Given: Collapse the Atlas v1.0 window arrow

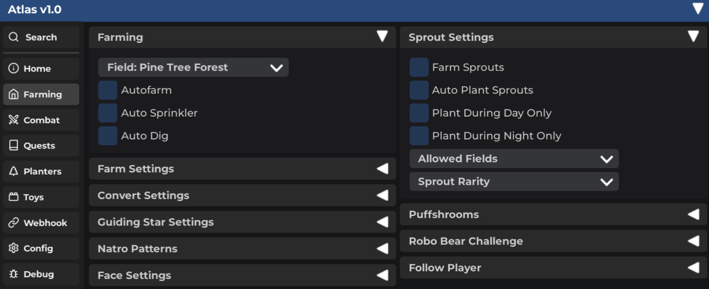Looking at the screenshot, I should tap(698, 9).
